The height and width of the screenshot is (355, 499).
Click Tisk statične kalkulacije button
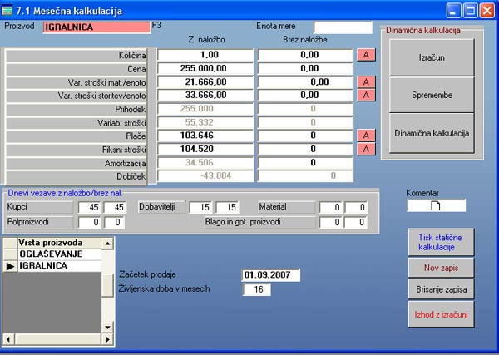tap(440, 243)
